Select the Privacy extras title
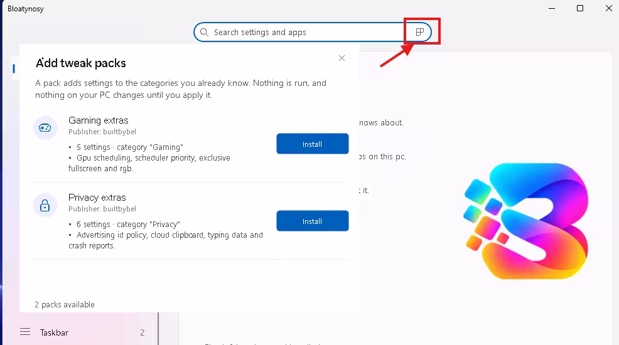 click(x=97, y=198)
